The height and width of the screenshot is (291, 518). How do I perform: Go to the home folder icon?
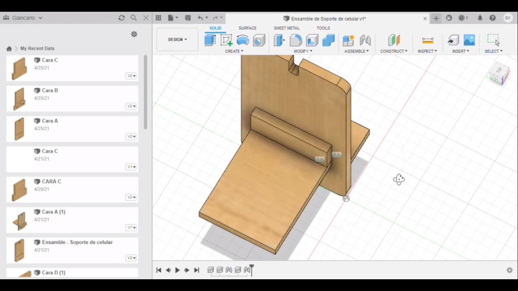click(9, 49)
